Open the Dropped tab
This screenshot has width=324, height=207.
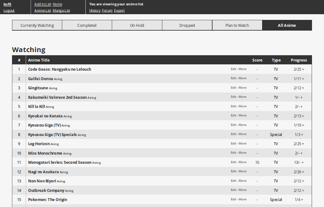tap(187, 25)
